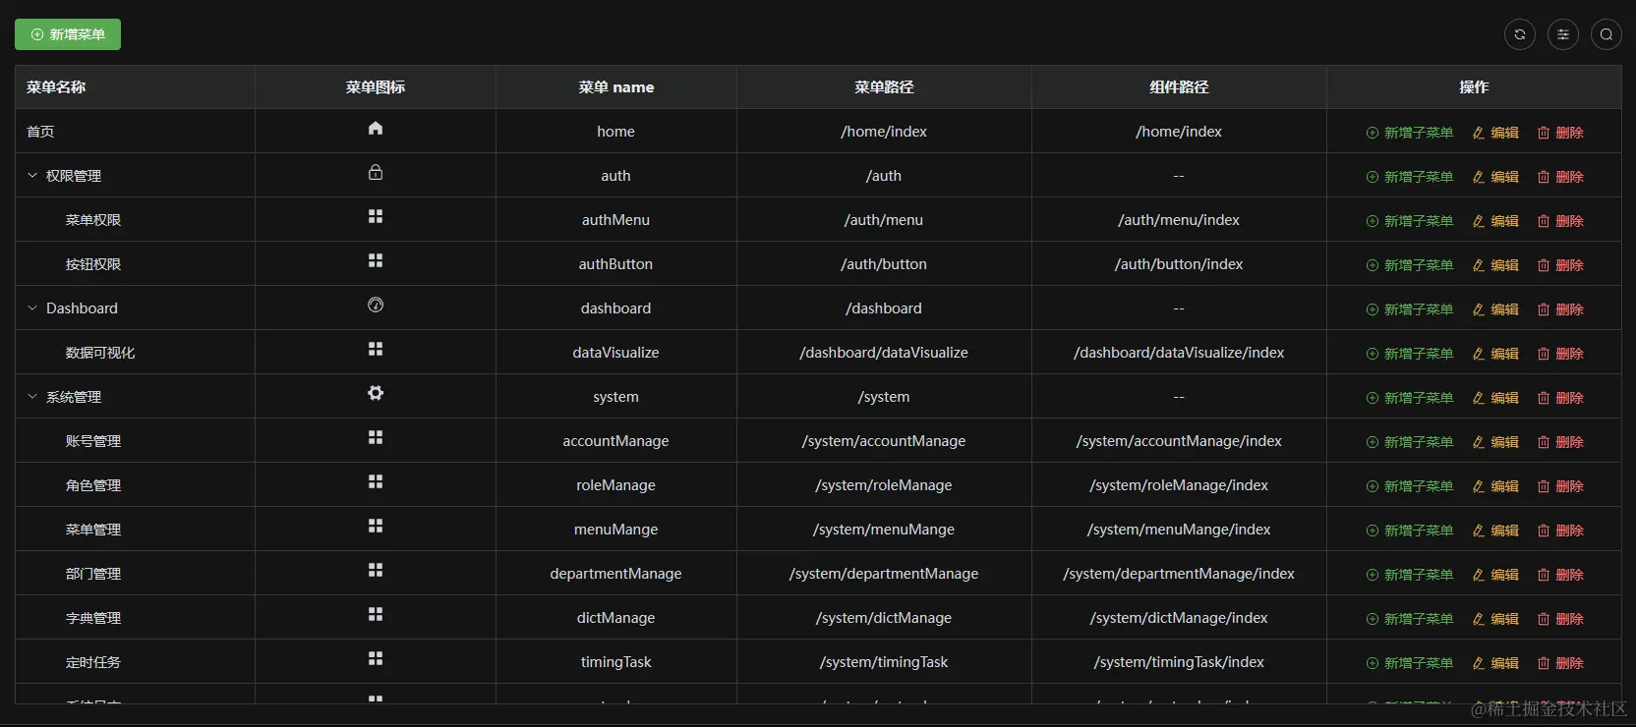This screenshot has width=1636, height=727.
Task: Edit the Dashboard menu row
Action: click(1495, 309)
